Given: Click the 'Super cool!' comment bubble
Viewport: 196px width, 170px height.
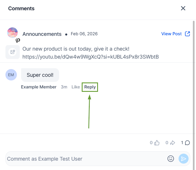Looking at the screenshot, I should click(x=40, y=75).
